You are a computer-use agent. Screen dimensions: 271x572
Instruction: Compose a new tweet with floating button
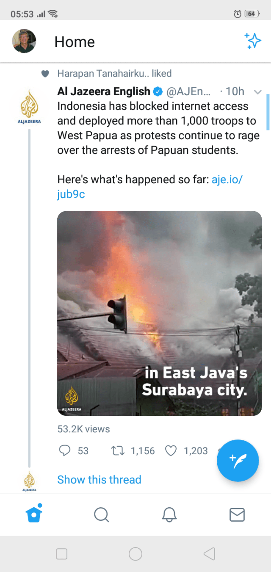pyautogui.click(x=238, y=461)
